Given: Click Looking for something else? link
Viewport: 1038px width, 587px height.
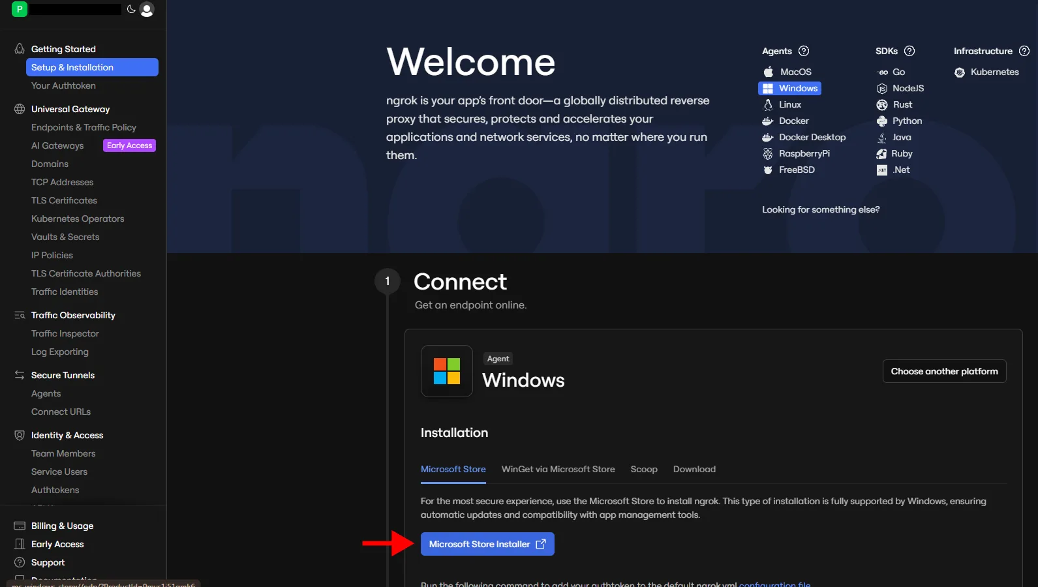Looking at the screenshot, I should (x=821, y=209).
